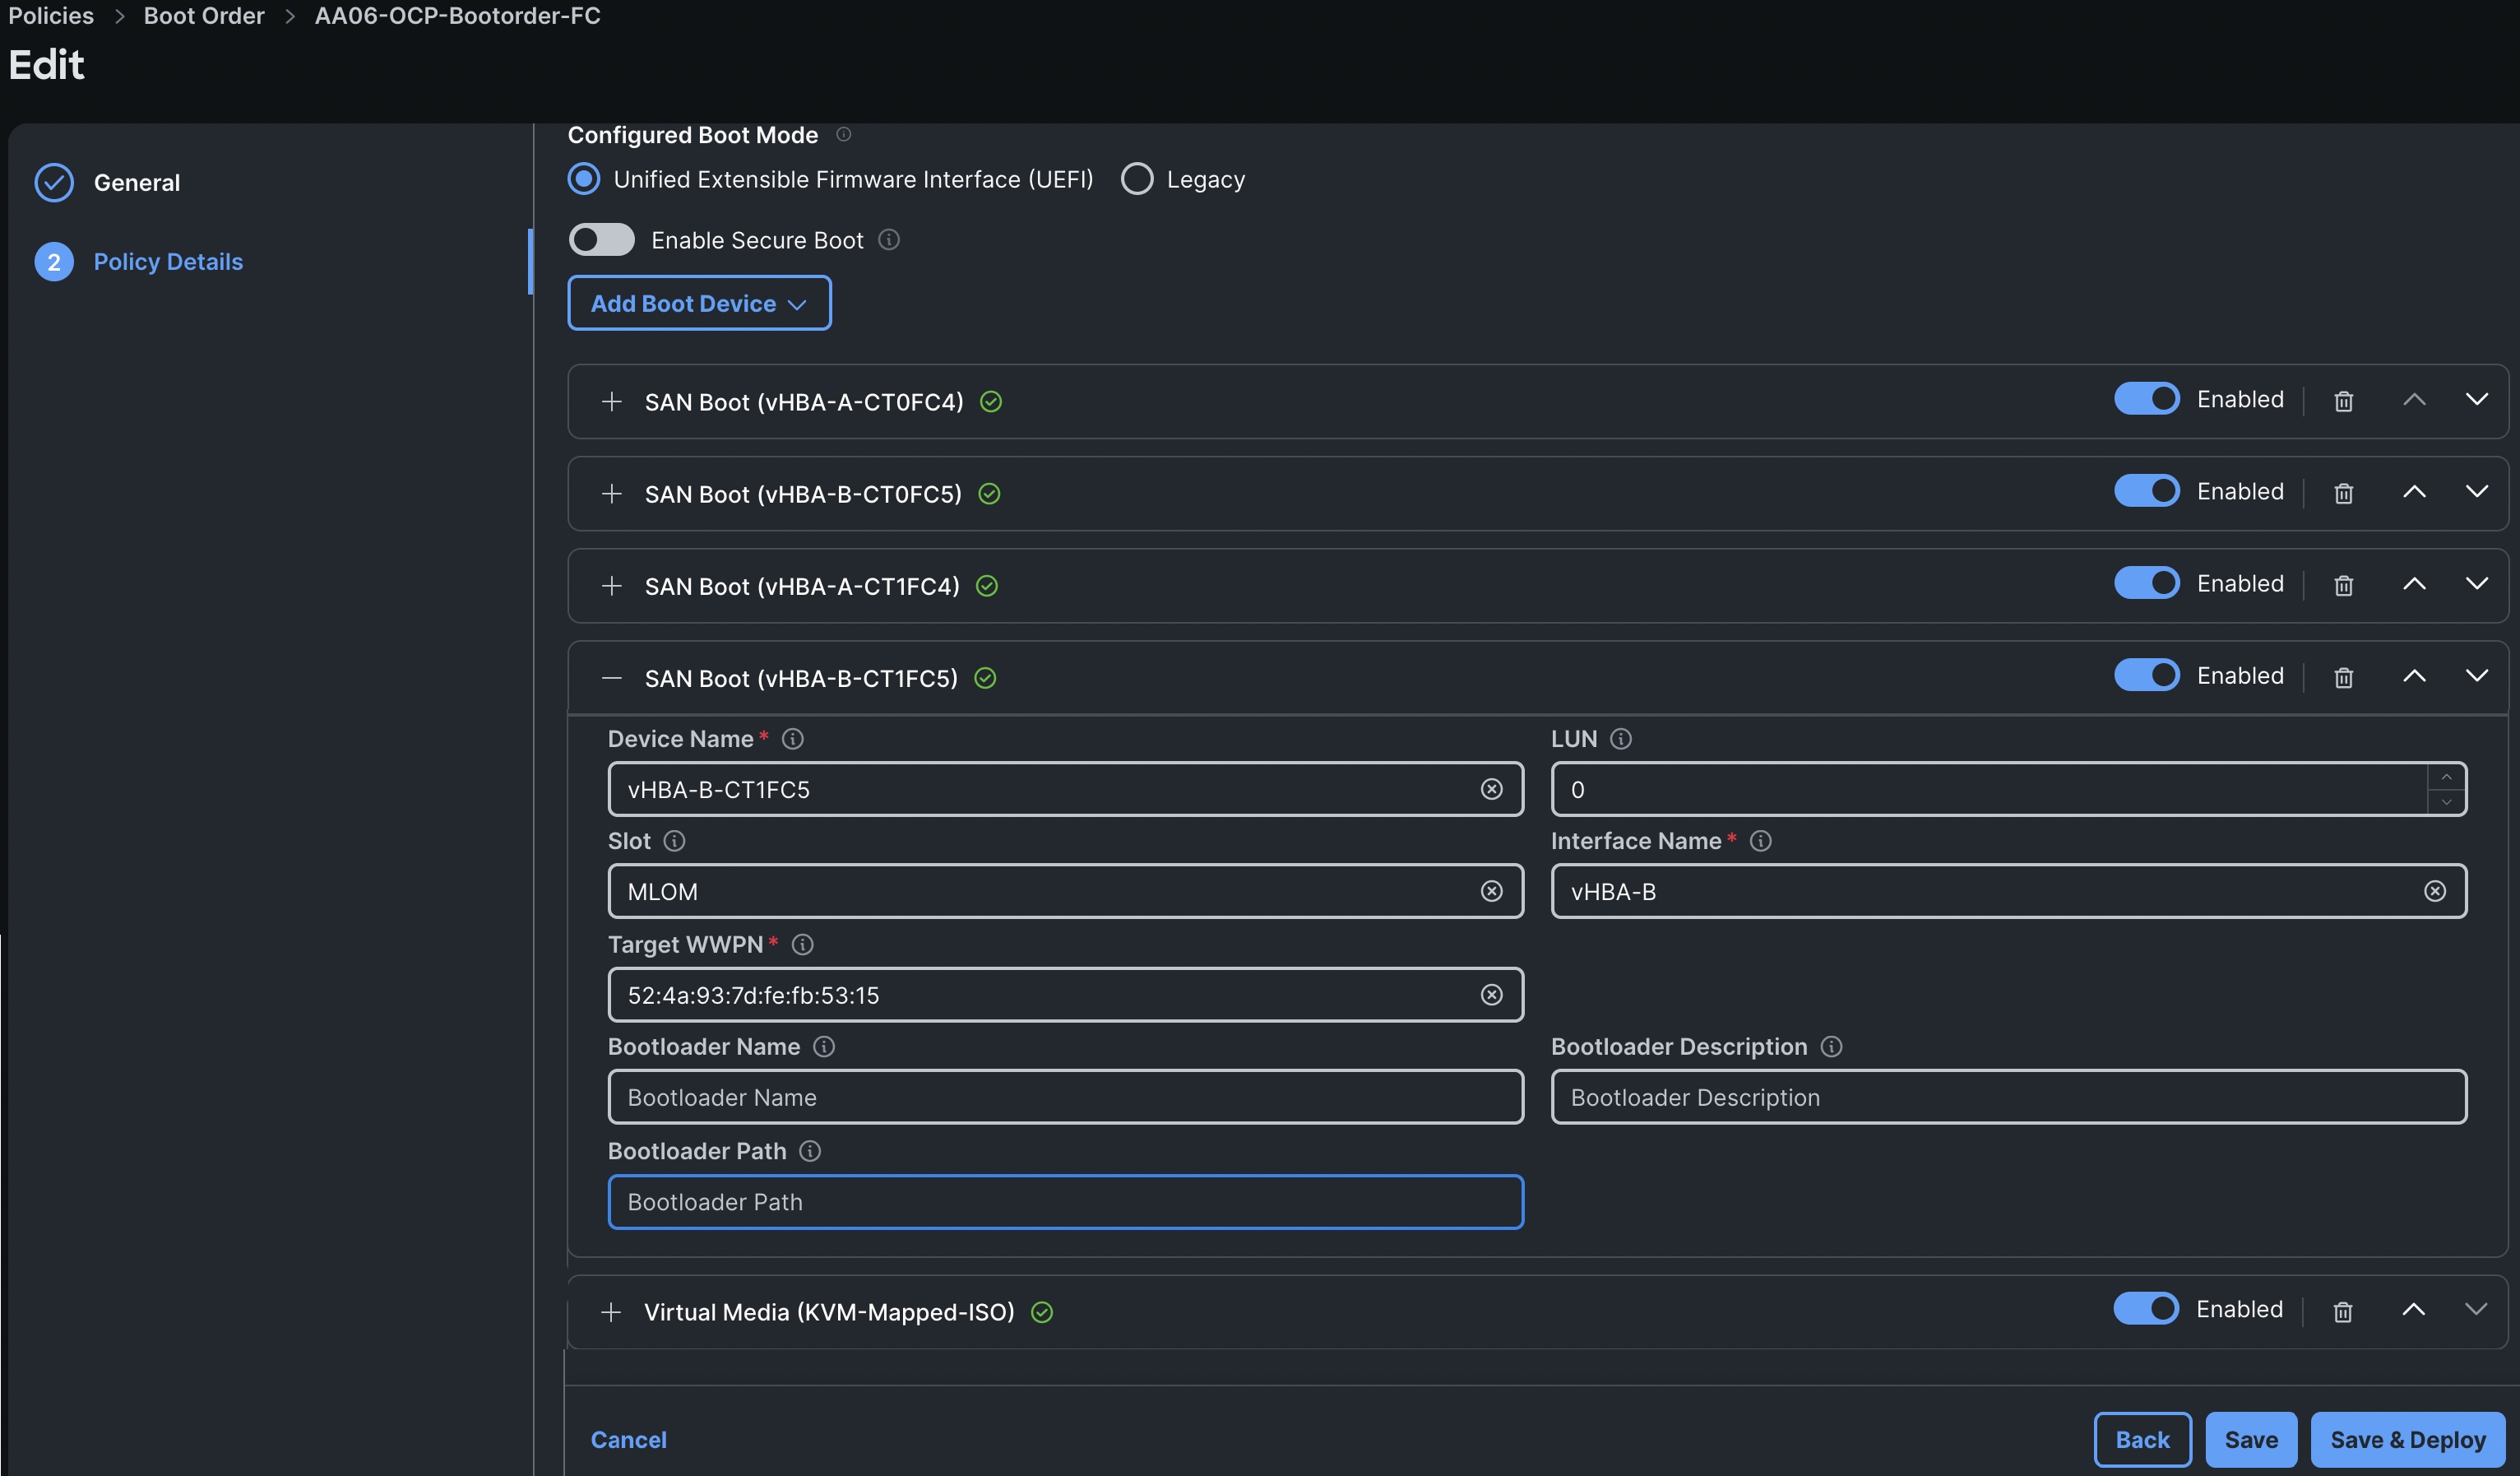The height and width of the screenshot is (1476, 2520).
Task: Select the Legacy boot mode option
Action: pyautogui.click(x=1137, y=178)
